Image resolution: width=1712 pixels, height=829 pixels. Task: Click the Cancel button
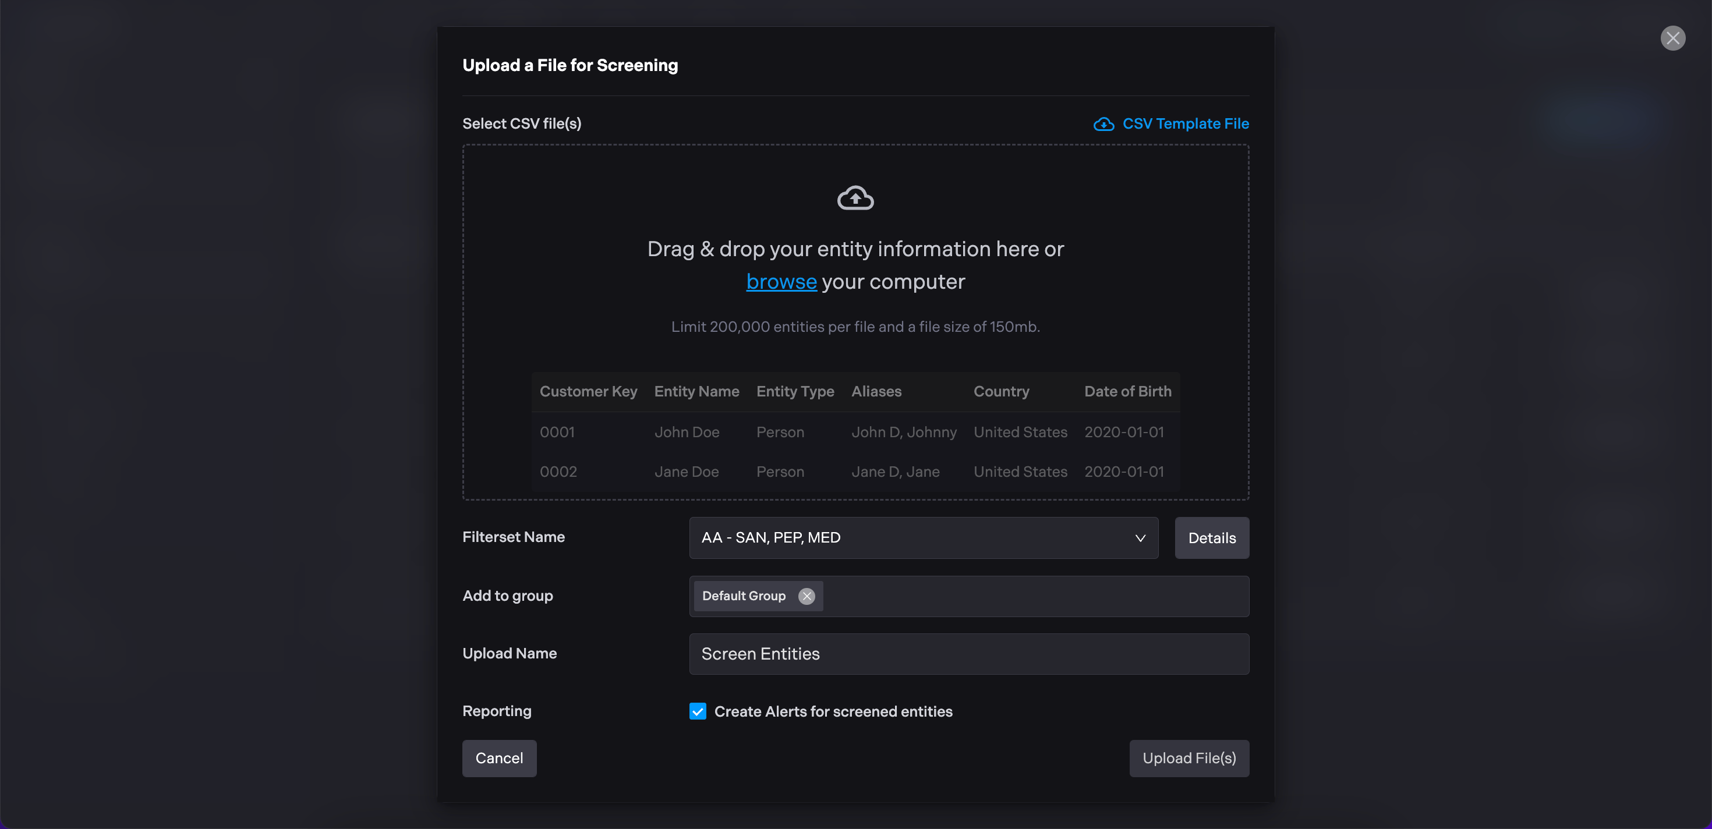(499, 758)
